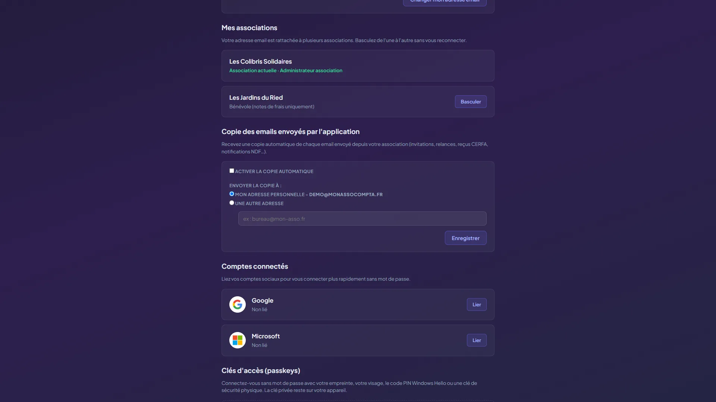The width and height of the screenshot is (716, 402).
Task: Enable the automatic email copy checkbox
Action: click(232, 171)
